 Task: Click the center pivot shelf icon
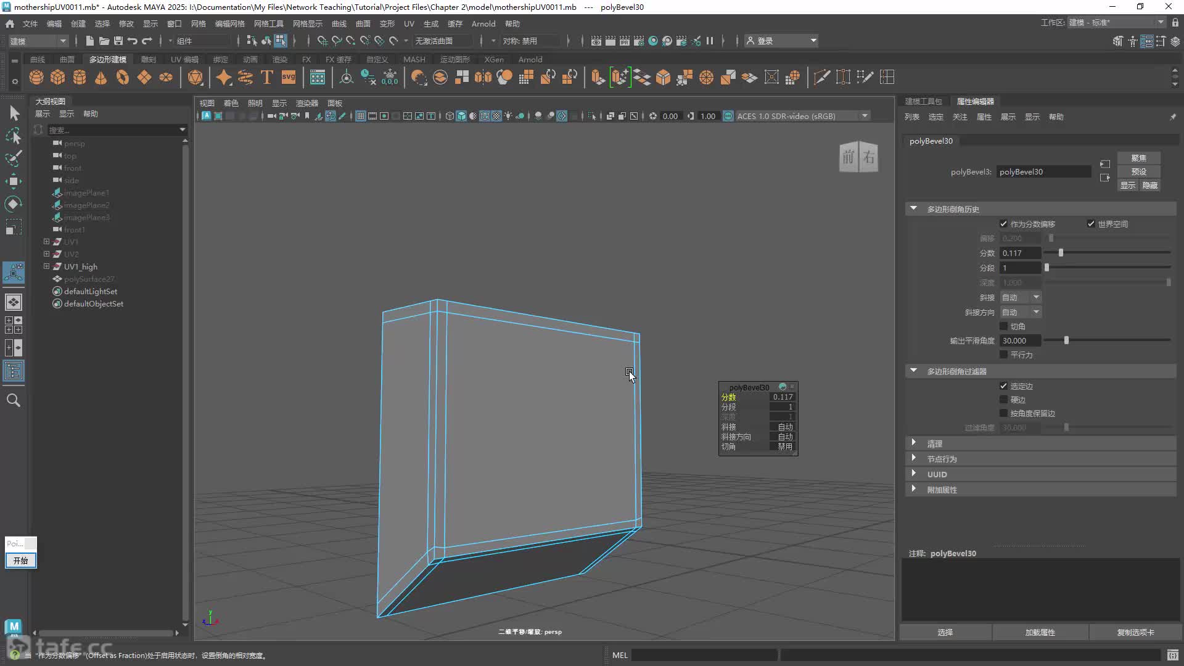coord(347,77)
